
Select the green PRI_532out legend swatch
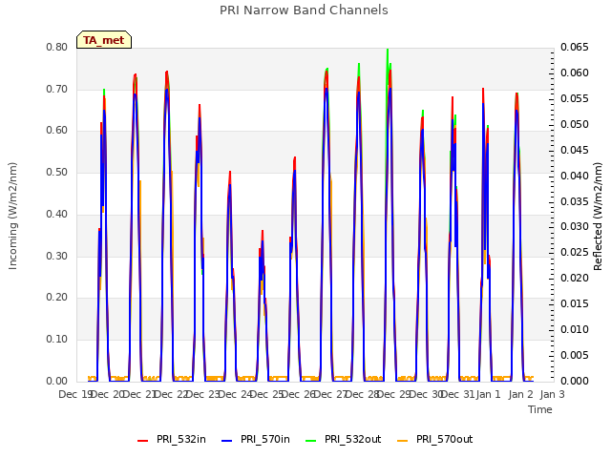tap(311, 440)
